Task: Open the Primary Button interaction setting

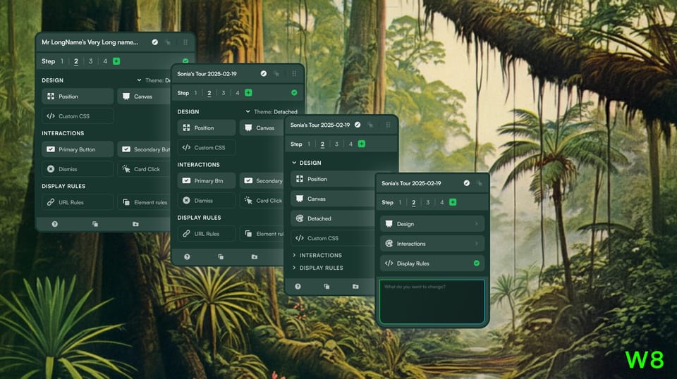Action: click(78, 149)
